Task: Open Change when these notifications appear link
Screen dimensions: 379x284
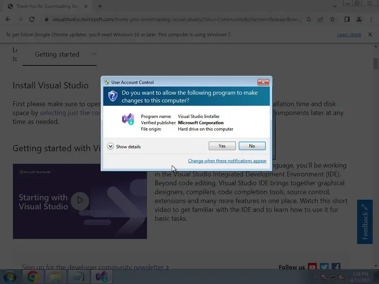Action: coord(227,161)
